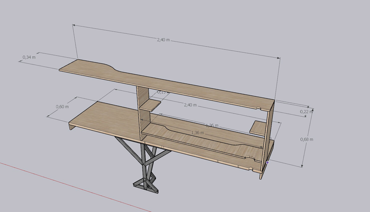Select the 0,60 m dimension label
Viewport: 370px width, 212px height.
[x=62, y=107]
